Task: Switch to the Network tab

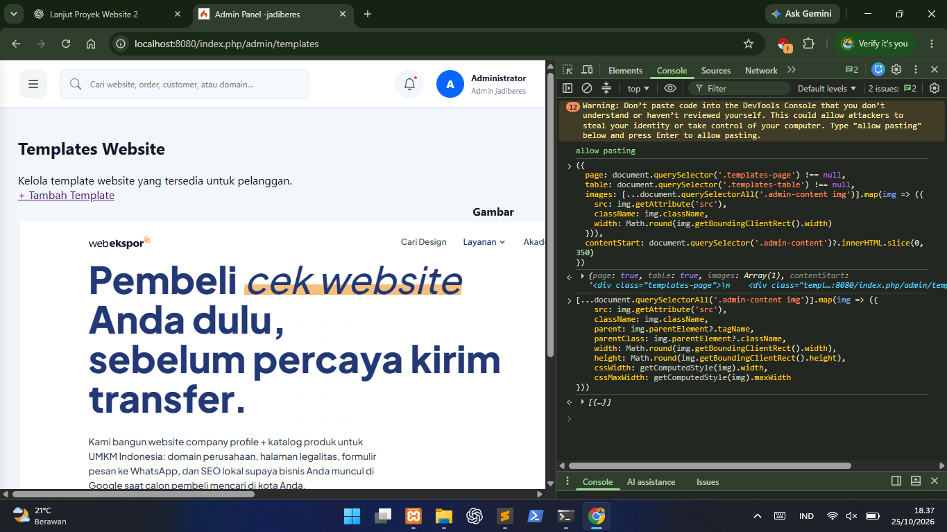Action: (x=761, y=70)
